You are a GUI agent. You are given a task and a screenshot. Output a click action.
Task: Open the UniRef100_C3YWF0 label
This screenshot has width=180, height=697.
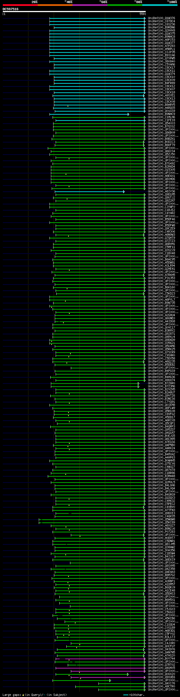click(x=161, y=207)
